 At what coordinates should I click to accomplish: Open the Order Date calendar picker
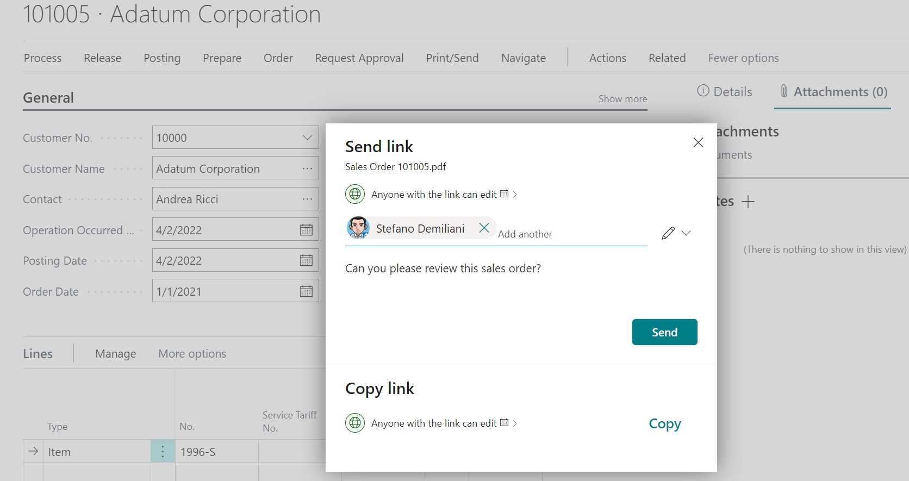[x=306, y=292]
